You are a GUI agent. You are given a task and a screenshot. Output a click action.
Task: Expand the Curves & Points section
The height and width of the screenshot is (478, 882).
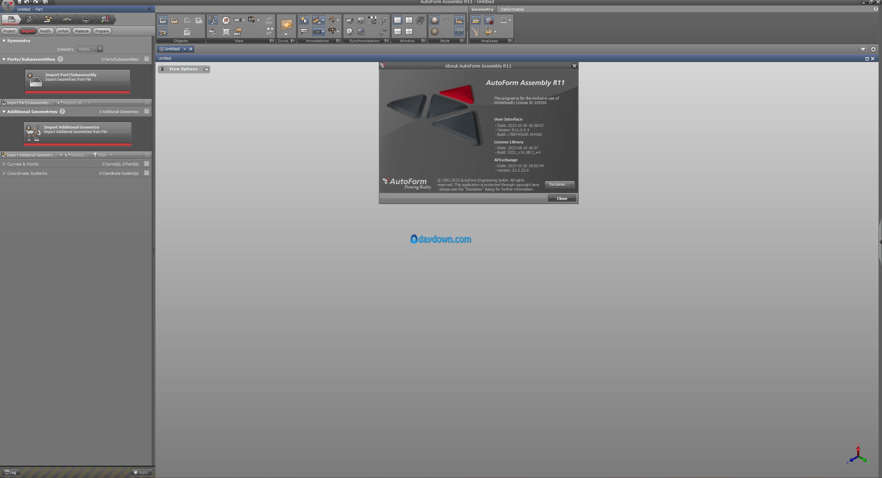(4, 164)
